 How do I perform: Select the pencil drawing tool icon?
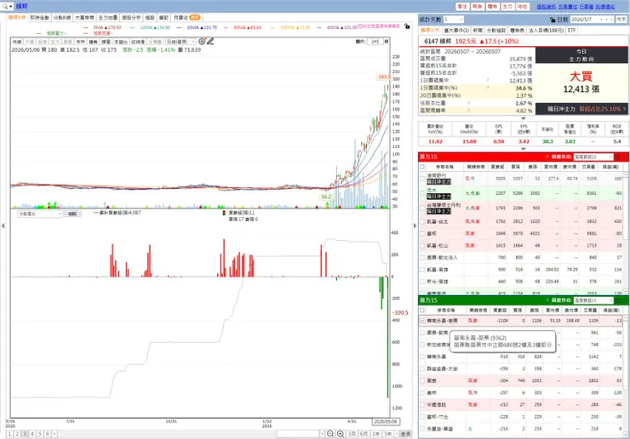[x=210, y=42]
